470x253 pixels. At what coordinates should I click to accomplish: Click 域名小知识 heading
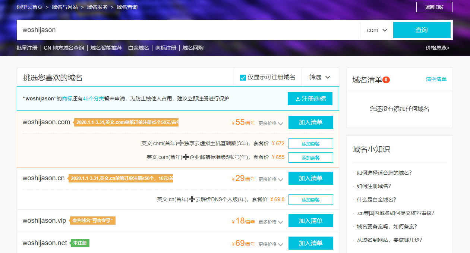pos(371,149)
